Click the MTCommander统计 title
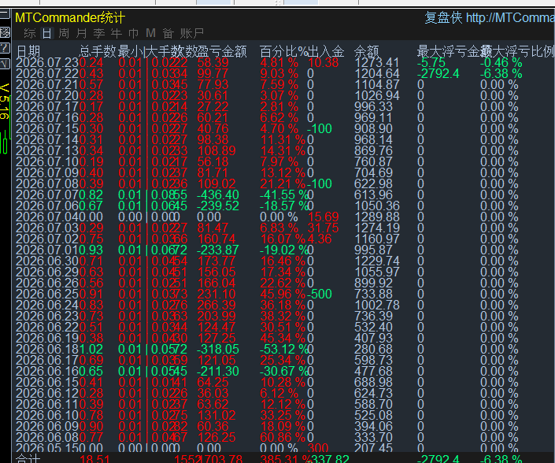 70,17
